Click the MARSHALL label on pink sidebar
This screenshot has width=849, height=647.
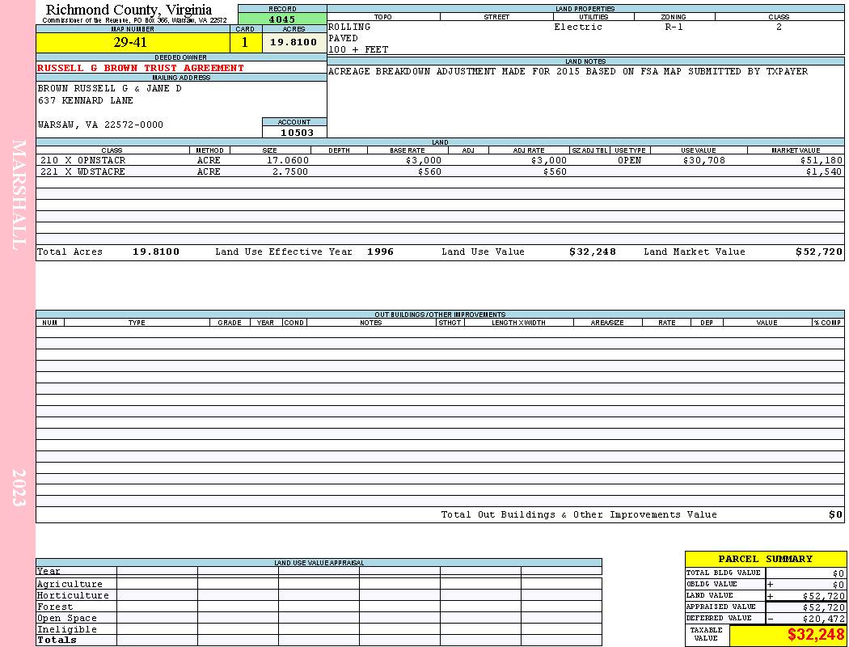tap(19, 195)
